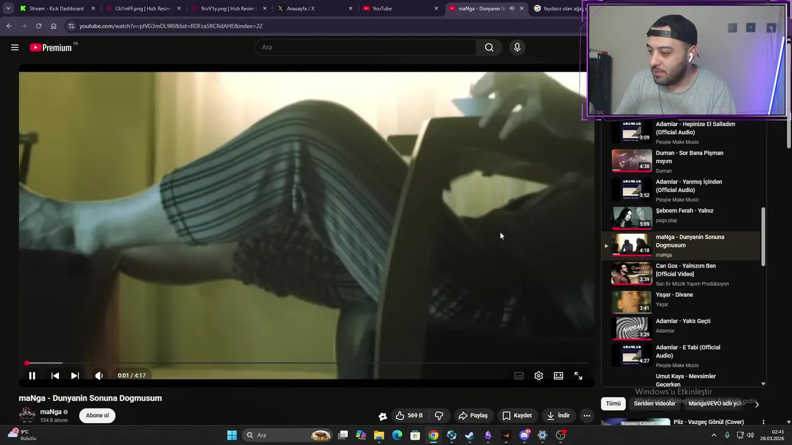Like the video with 569 B likes
This screenshot has width=792, height=445.
pyautogui.click(x=409, y=415)
